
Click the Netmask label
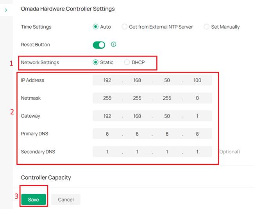coord(31,98)
